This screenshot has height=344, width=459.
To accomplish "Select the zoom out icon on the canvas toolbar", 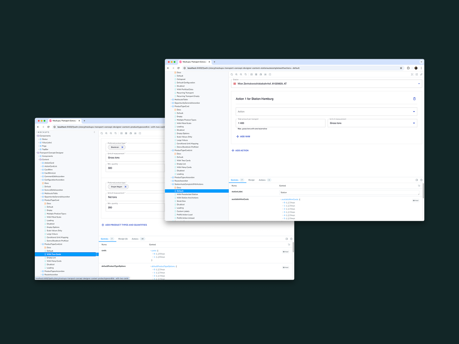I will (x=241, y=75).
